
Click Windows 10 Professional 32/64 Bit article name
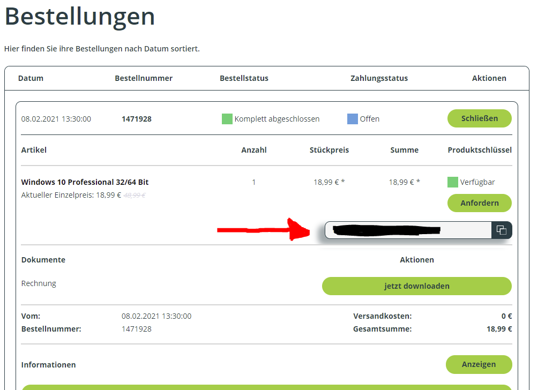[x=85, y=182]
